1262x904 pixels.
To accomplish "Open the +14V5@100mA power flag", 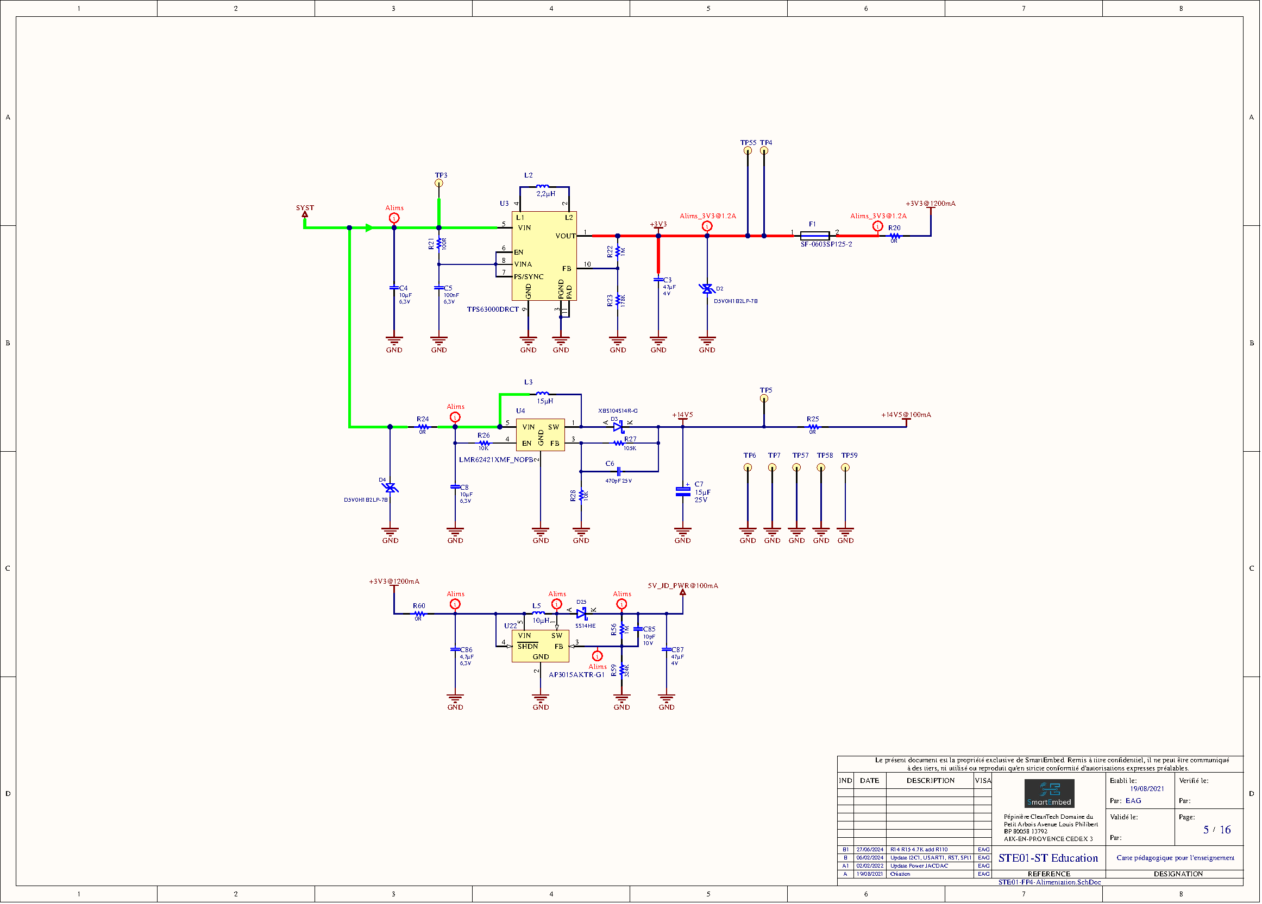I will click(x=907, y=419).
